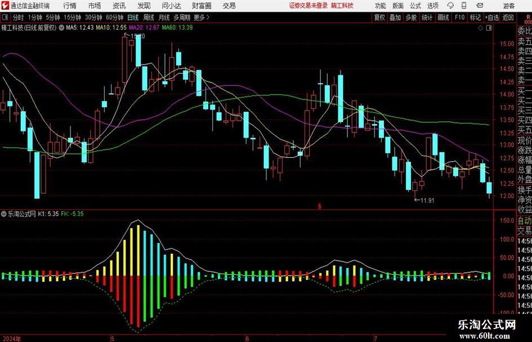
Task: Click the 精工科技 stock name in title bar
Action: [x=342, y=6]
